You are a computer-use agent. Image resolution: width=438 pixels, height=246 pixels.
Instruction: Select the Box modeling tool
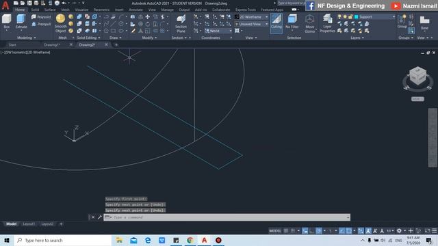point(6,21)
